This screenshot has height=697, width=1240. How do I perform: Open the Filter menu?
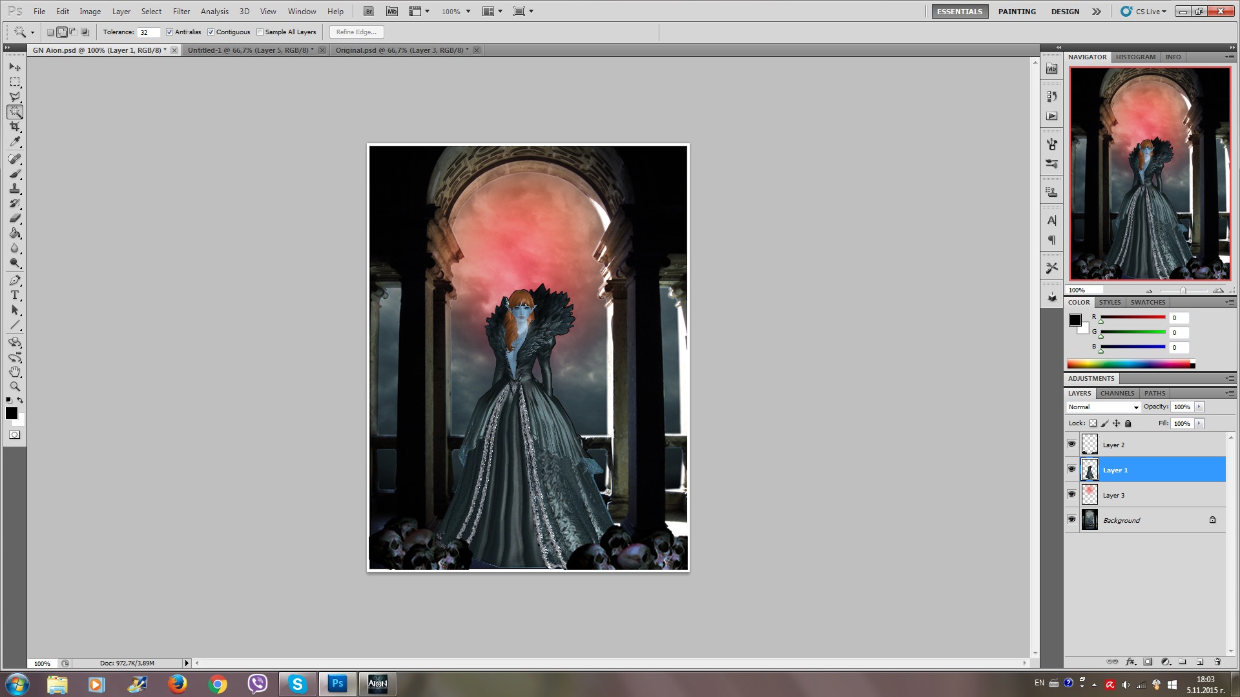(x=181, y=12)
